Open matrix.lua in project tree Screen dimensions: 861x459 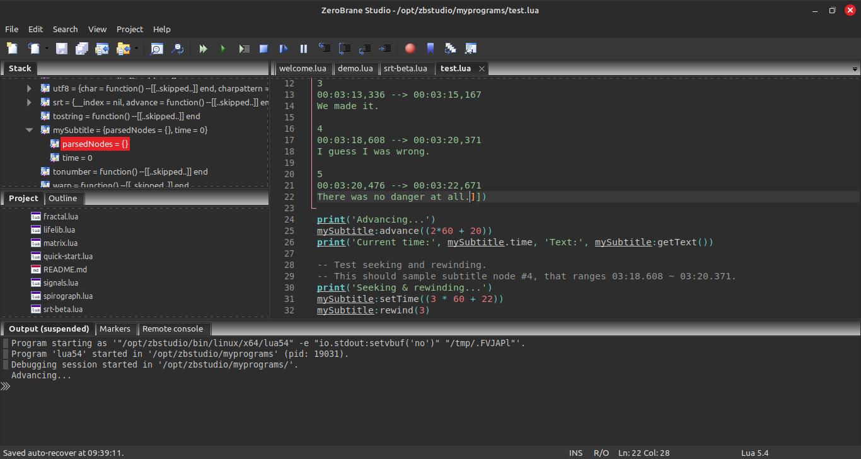(x=61, y=243)
